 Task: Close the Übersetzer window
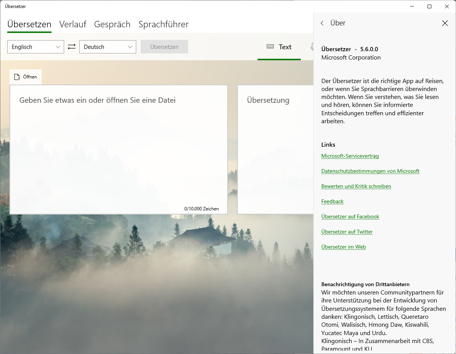447,6
